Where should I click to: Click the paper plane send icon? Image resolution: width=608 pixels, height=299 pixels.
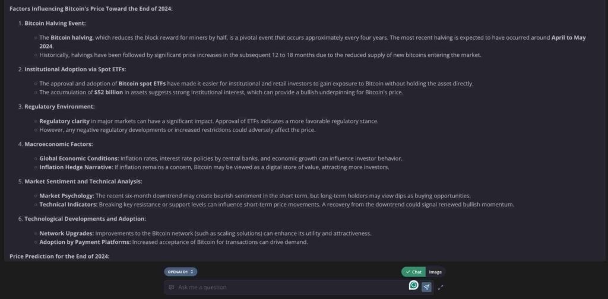(x=426, y=287)
